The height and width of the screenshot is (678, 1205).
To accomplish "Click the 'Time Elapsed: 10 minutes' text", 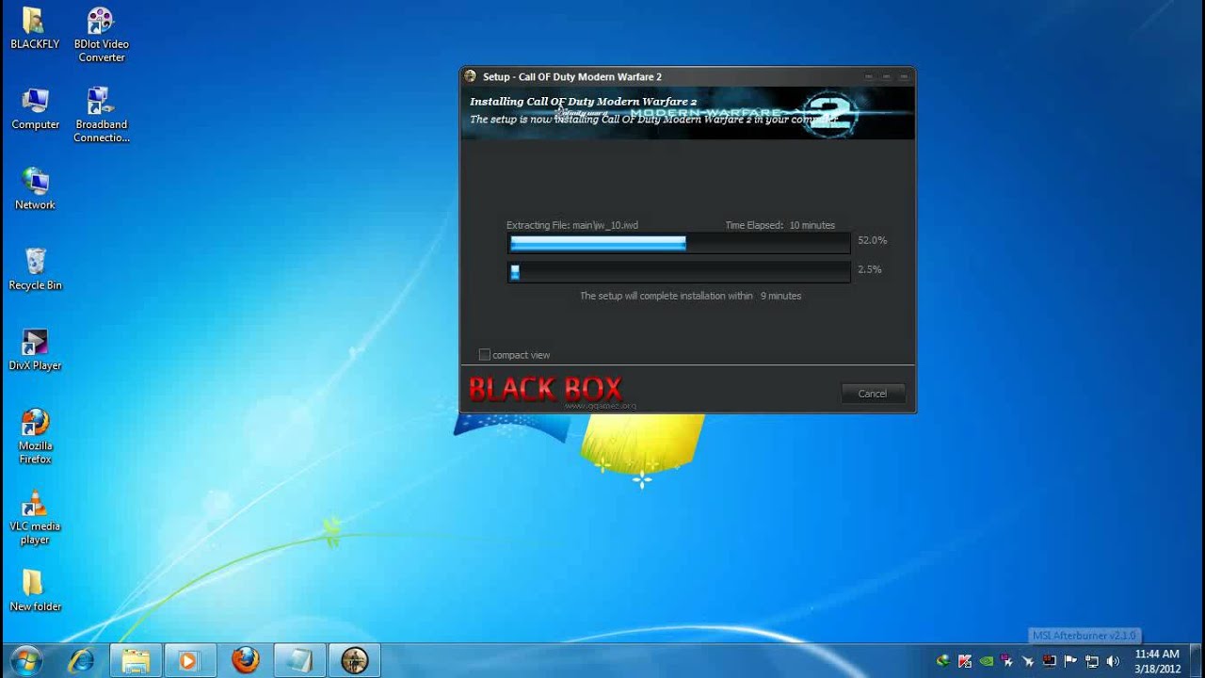I will pyautogui.click(x=779, y=226).
